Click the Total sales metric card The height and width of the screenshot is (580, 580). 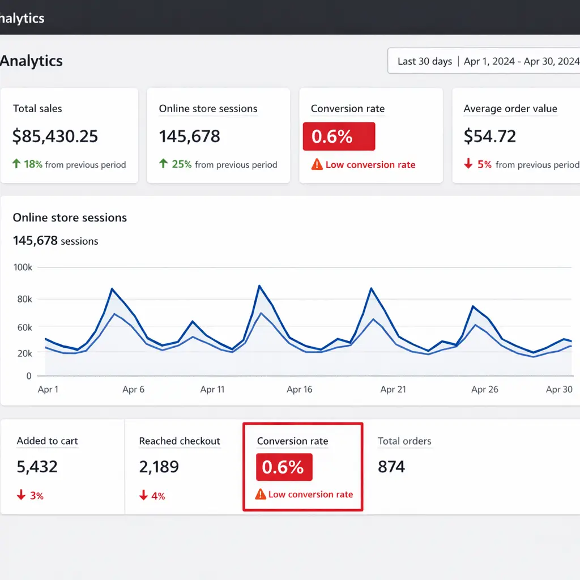click(x=69, y=135)
